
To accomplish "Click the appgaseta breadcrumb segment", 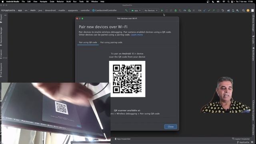I will coord(73,10).
